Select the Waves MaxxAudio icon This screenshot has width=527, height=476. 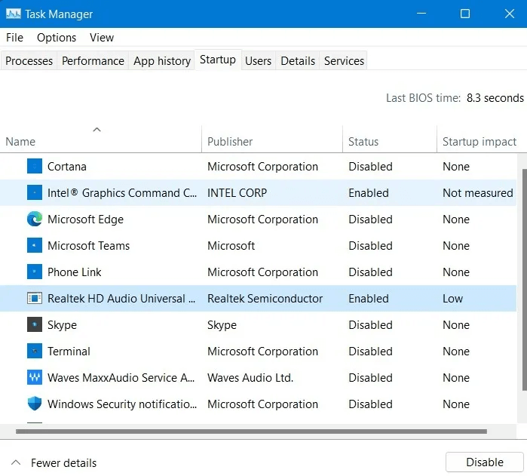35,378
